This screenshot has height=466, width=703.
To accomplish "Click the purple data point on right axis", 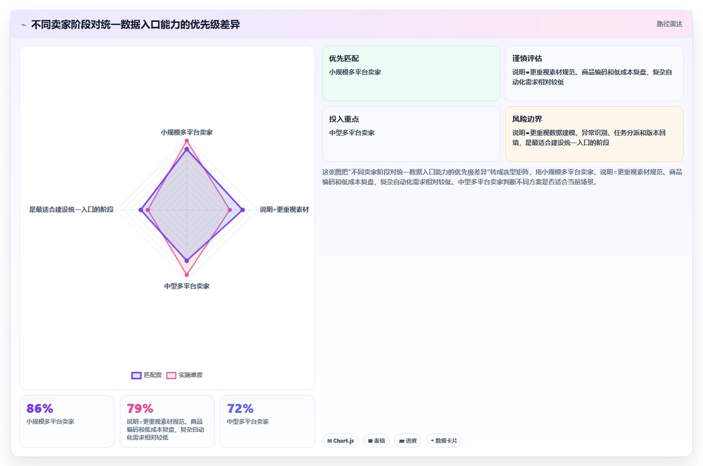I will point(243,210).
